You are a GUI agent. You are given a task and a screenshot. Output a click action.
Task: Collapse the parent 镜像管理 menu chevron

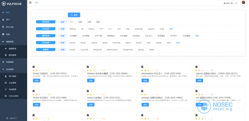click(x=24, y=41)
